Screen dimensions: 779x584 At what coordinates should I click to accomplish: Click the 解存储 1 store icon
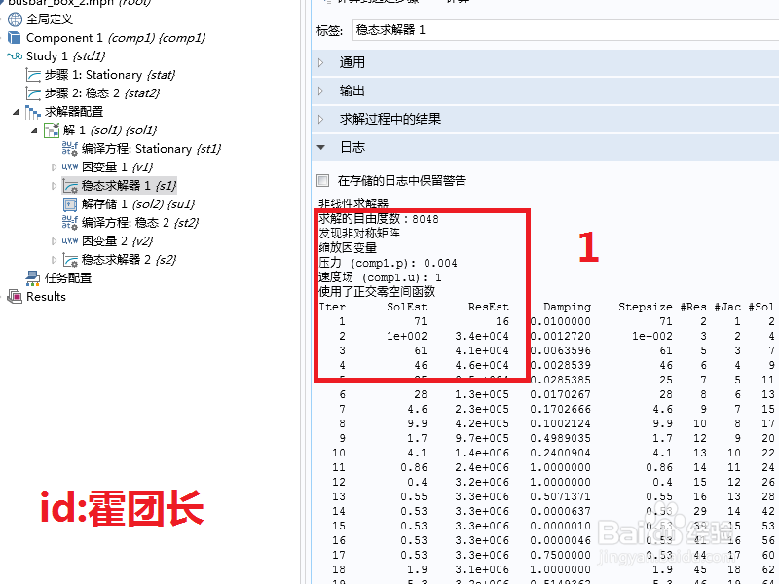pyautogui.click(x=70, y=204)
